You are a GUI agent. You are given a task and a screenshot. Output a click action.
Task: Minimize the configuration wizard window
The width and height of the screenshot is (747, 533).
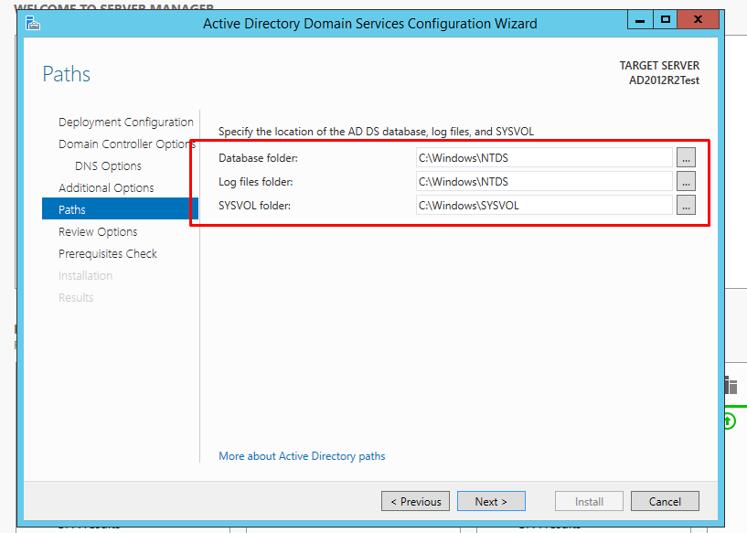[640, 20]
